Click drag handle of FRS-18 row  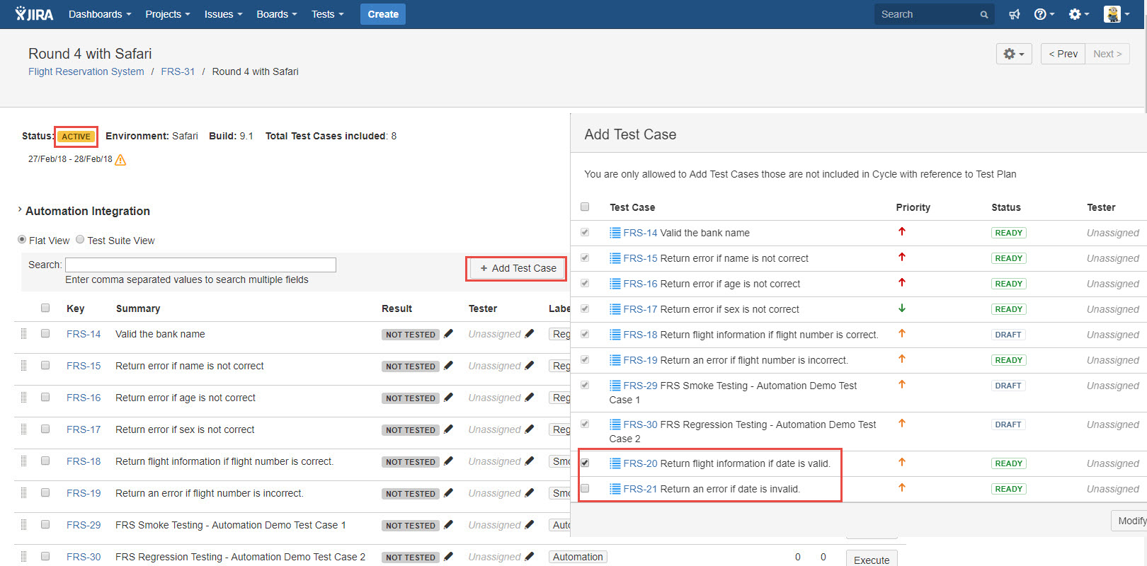[23, 461]
